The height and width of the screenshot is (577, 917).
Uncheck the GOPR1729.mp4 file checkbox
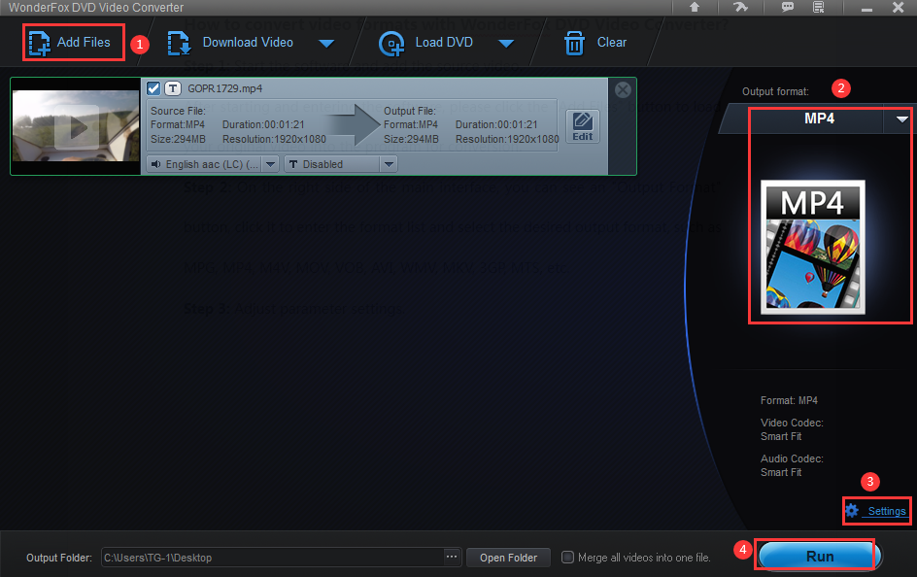point(153,88)
